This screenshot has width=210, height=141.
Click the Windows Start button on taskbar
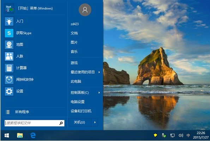click(x=7, y=135)
